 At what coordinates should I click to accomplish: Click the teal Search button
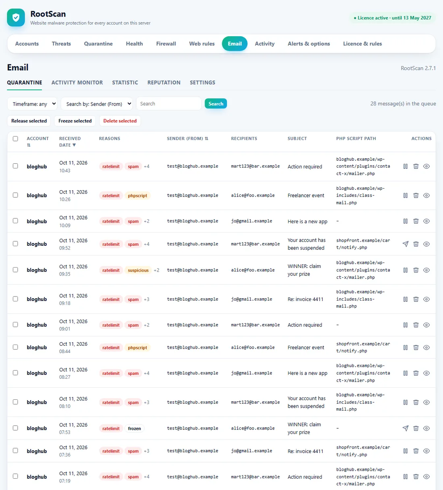(216, 104)
